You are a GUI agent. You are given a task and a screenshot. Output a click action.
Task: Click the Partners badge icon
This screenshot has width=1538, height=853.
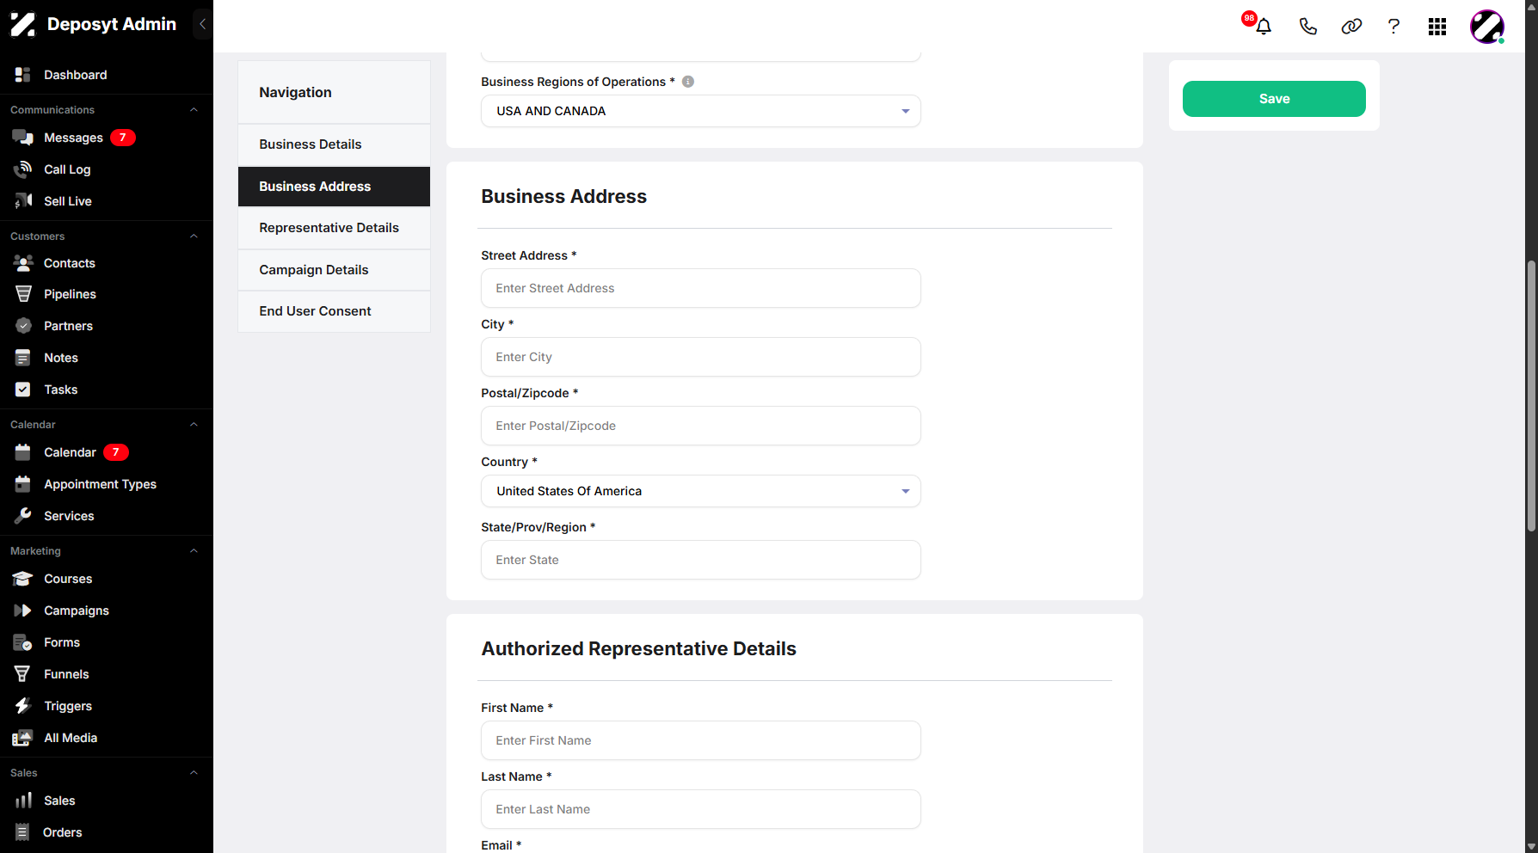coord(23,326)
